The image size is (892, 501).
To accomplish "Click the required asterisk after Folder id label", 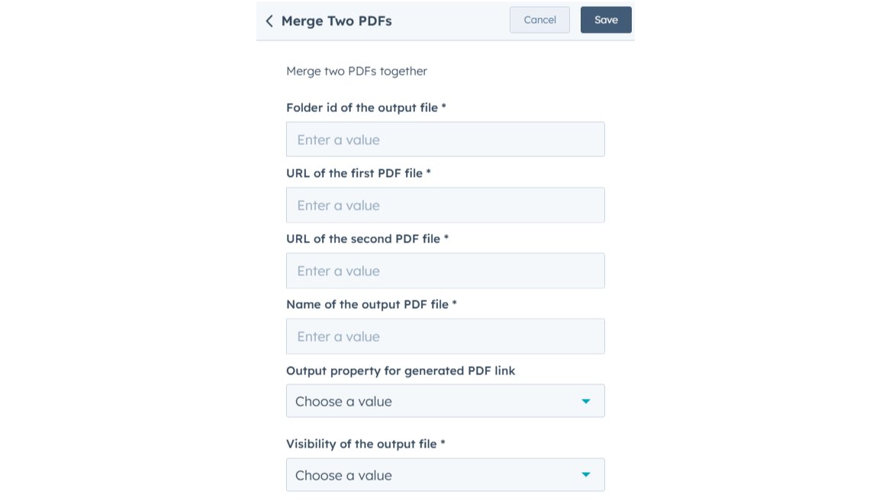I will tap(443, 108).
